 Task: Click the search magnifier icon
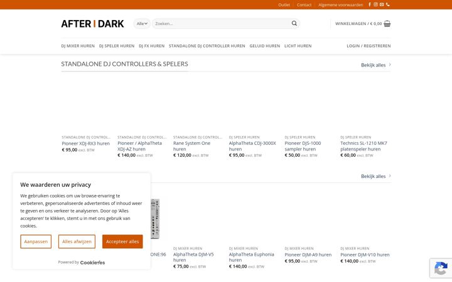click(294, 23)
